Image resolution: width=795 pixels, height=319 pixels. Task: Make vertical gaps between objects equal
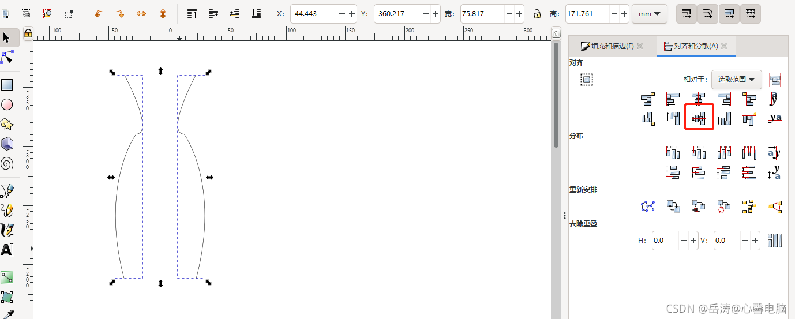[749, 172]
